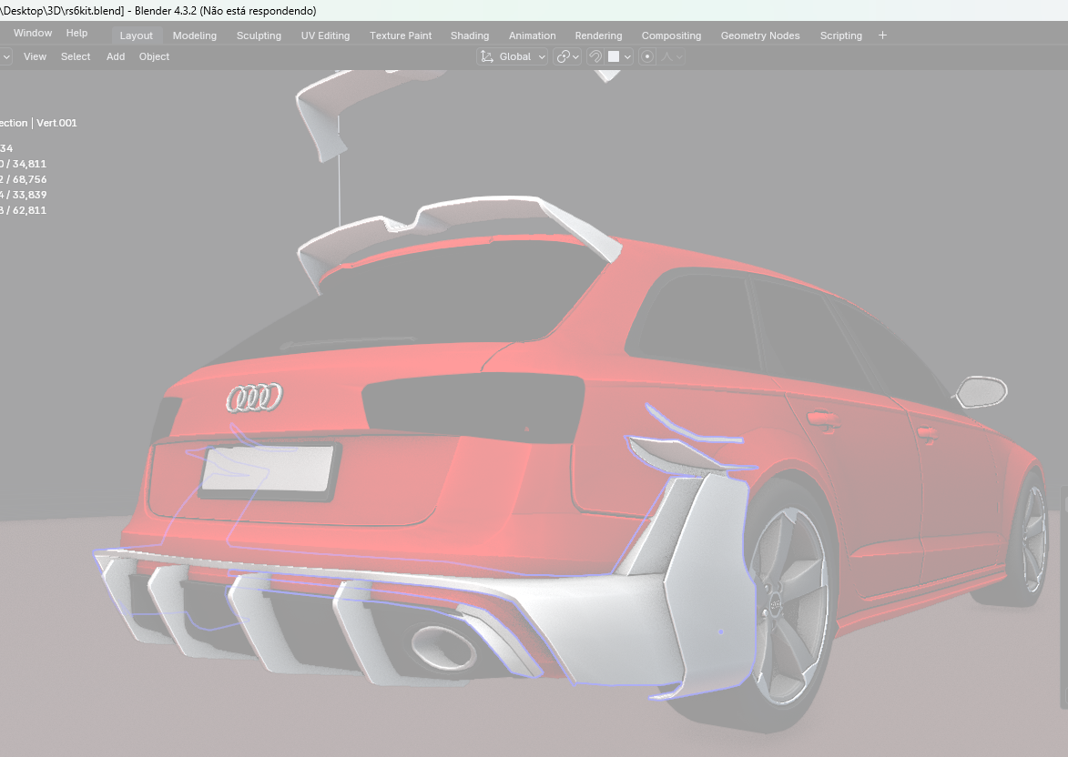Toggle the proportional editing circle icon
The height and width of the screenshot is (757, 1068).
647,56
